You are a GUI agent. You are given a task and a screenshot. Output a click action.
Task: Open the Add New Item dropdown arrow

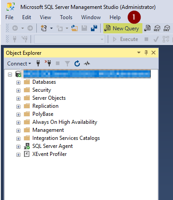67,28
